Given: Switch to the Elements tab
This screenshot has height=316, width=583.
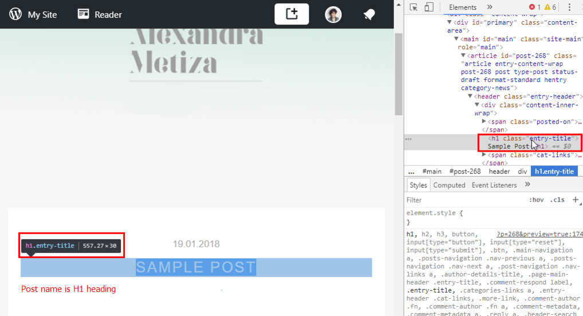Looking at the screenshot, I should pyautogui.click(x=463, y=7).
